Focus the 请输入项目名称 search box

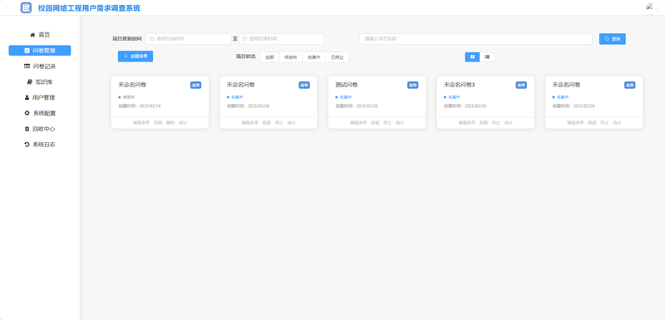475,39
